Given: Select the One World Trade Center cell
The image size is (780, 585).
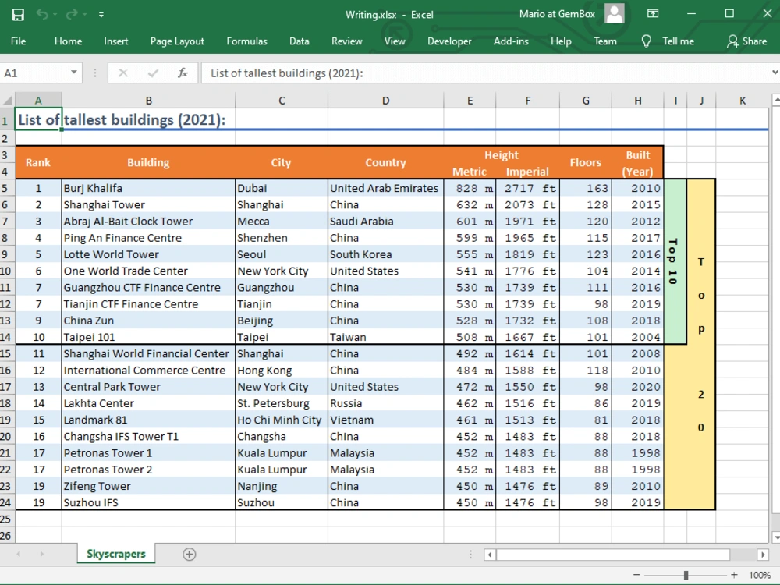Looking at the screenshot, I should [x=148, y=271].
